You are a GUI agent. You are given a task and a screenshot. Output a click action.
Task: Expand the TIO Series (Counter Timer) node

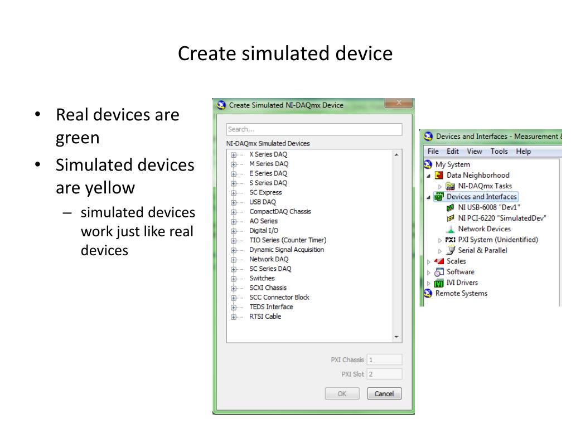234,241
